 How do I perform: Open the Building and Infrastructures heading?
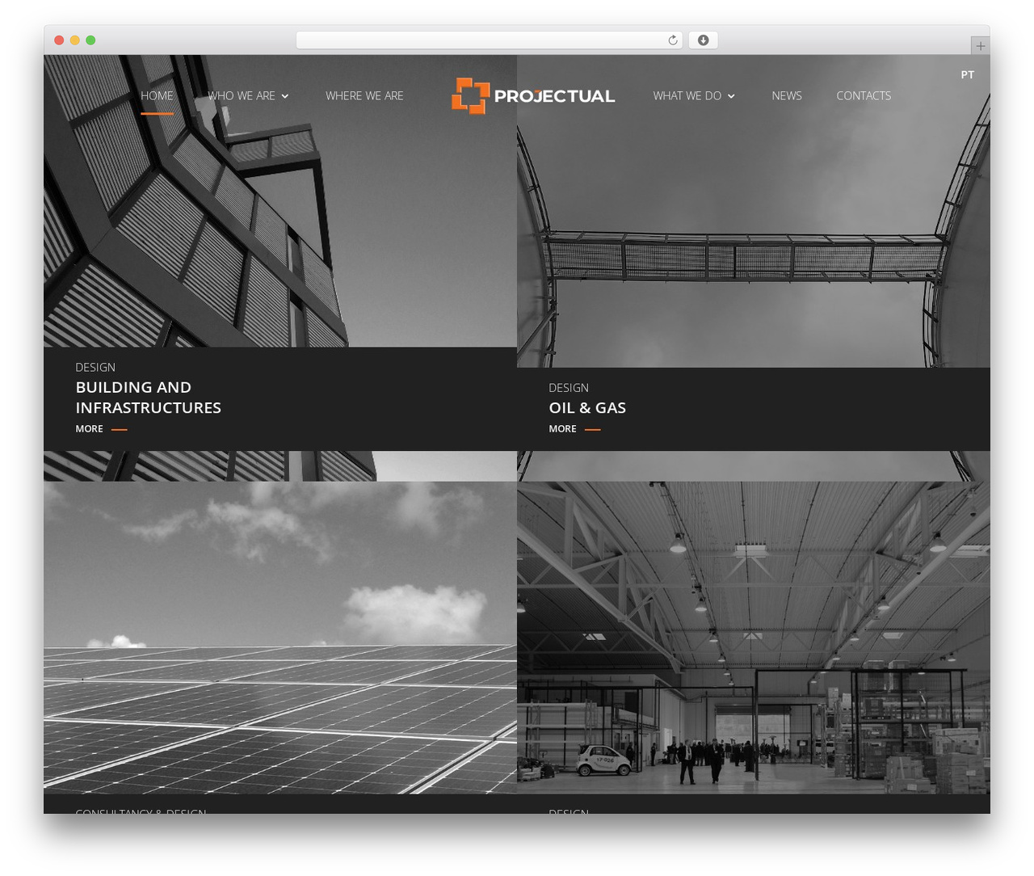[x=149, y=398]
